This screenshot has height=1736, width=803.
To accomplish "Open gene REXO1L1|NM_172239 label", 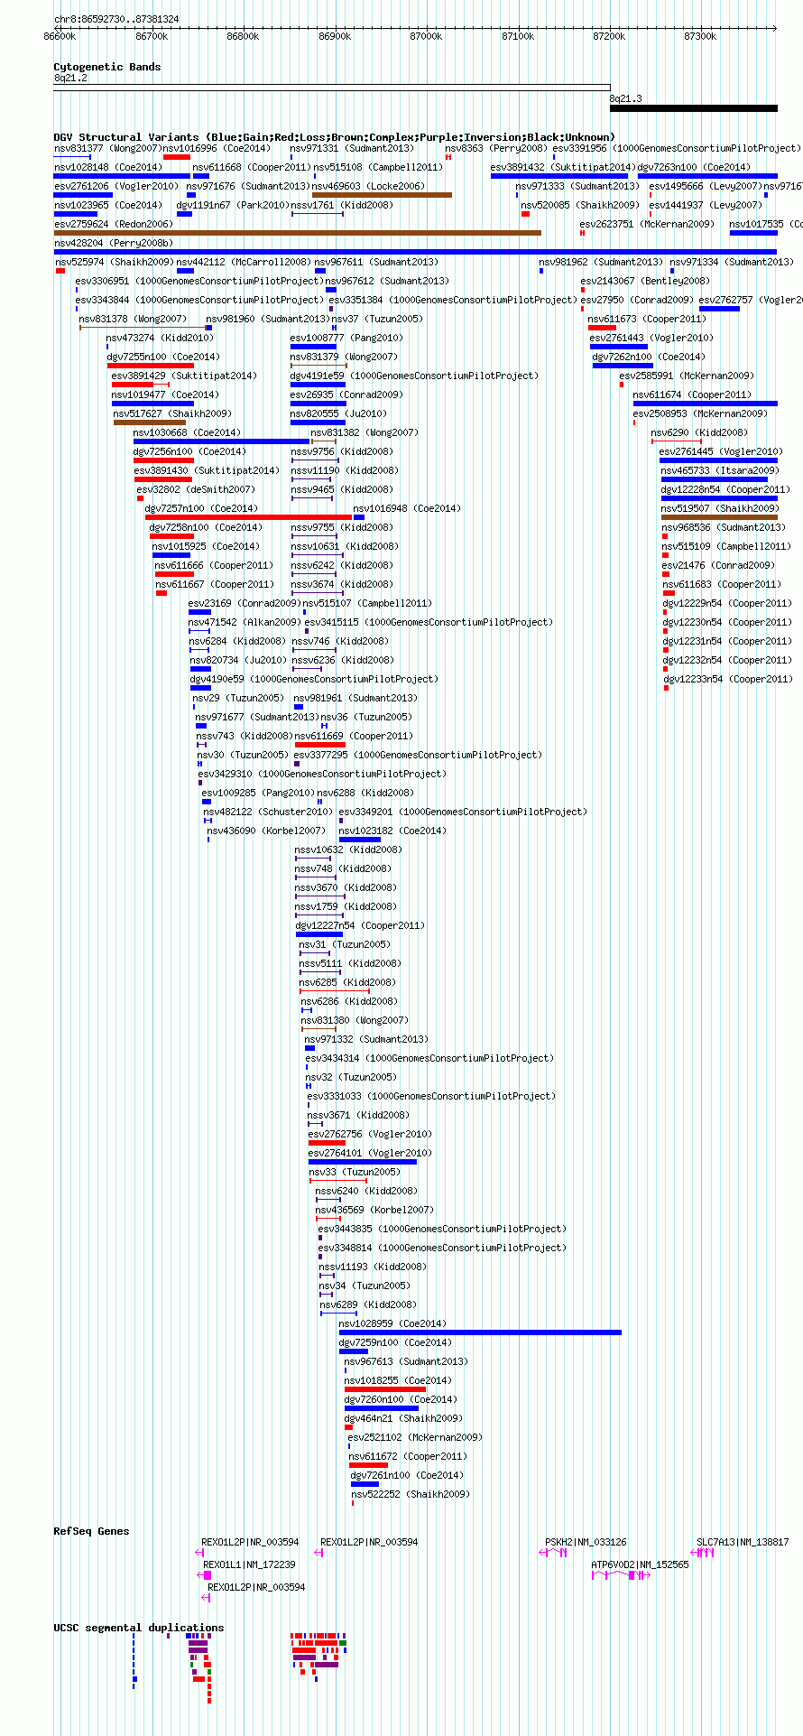I will pos(249,1564).
